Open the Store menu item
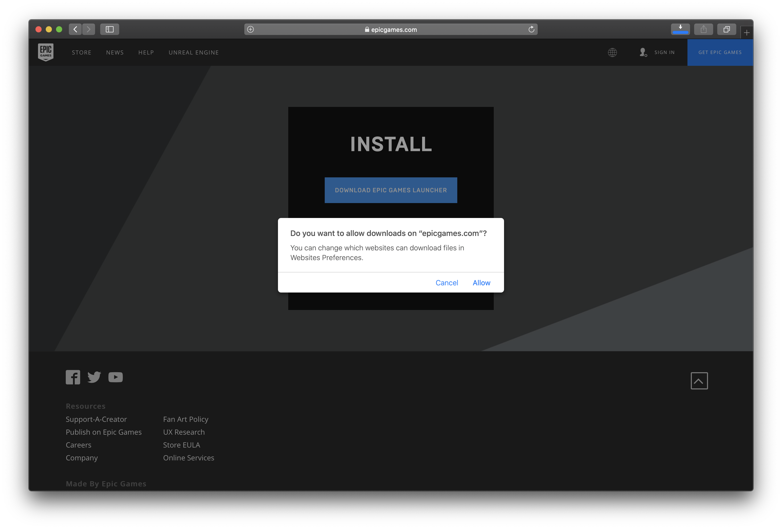782x529 pixels. [82, 52]
